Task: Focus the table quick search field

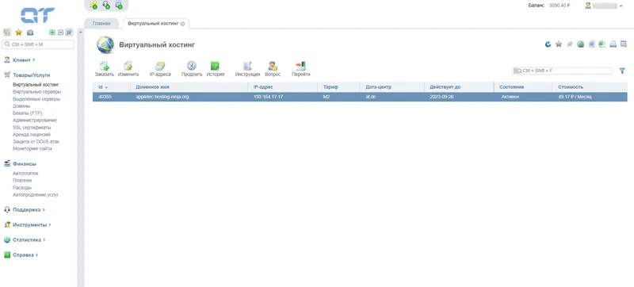Action: pos(562,71)
